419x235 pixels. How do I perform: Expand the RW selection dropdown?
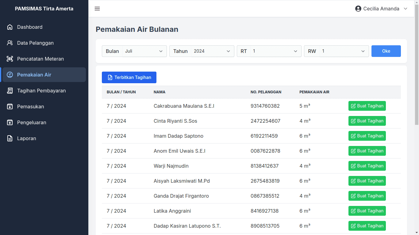344,51
